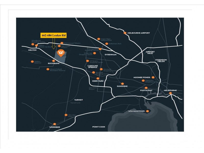Select the Werribee Plaza marker icon
This screenshot has width=204, height=153.
pyautogui.click(x=66, y=115)
